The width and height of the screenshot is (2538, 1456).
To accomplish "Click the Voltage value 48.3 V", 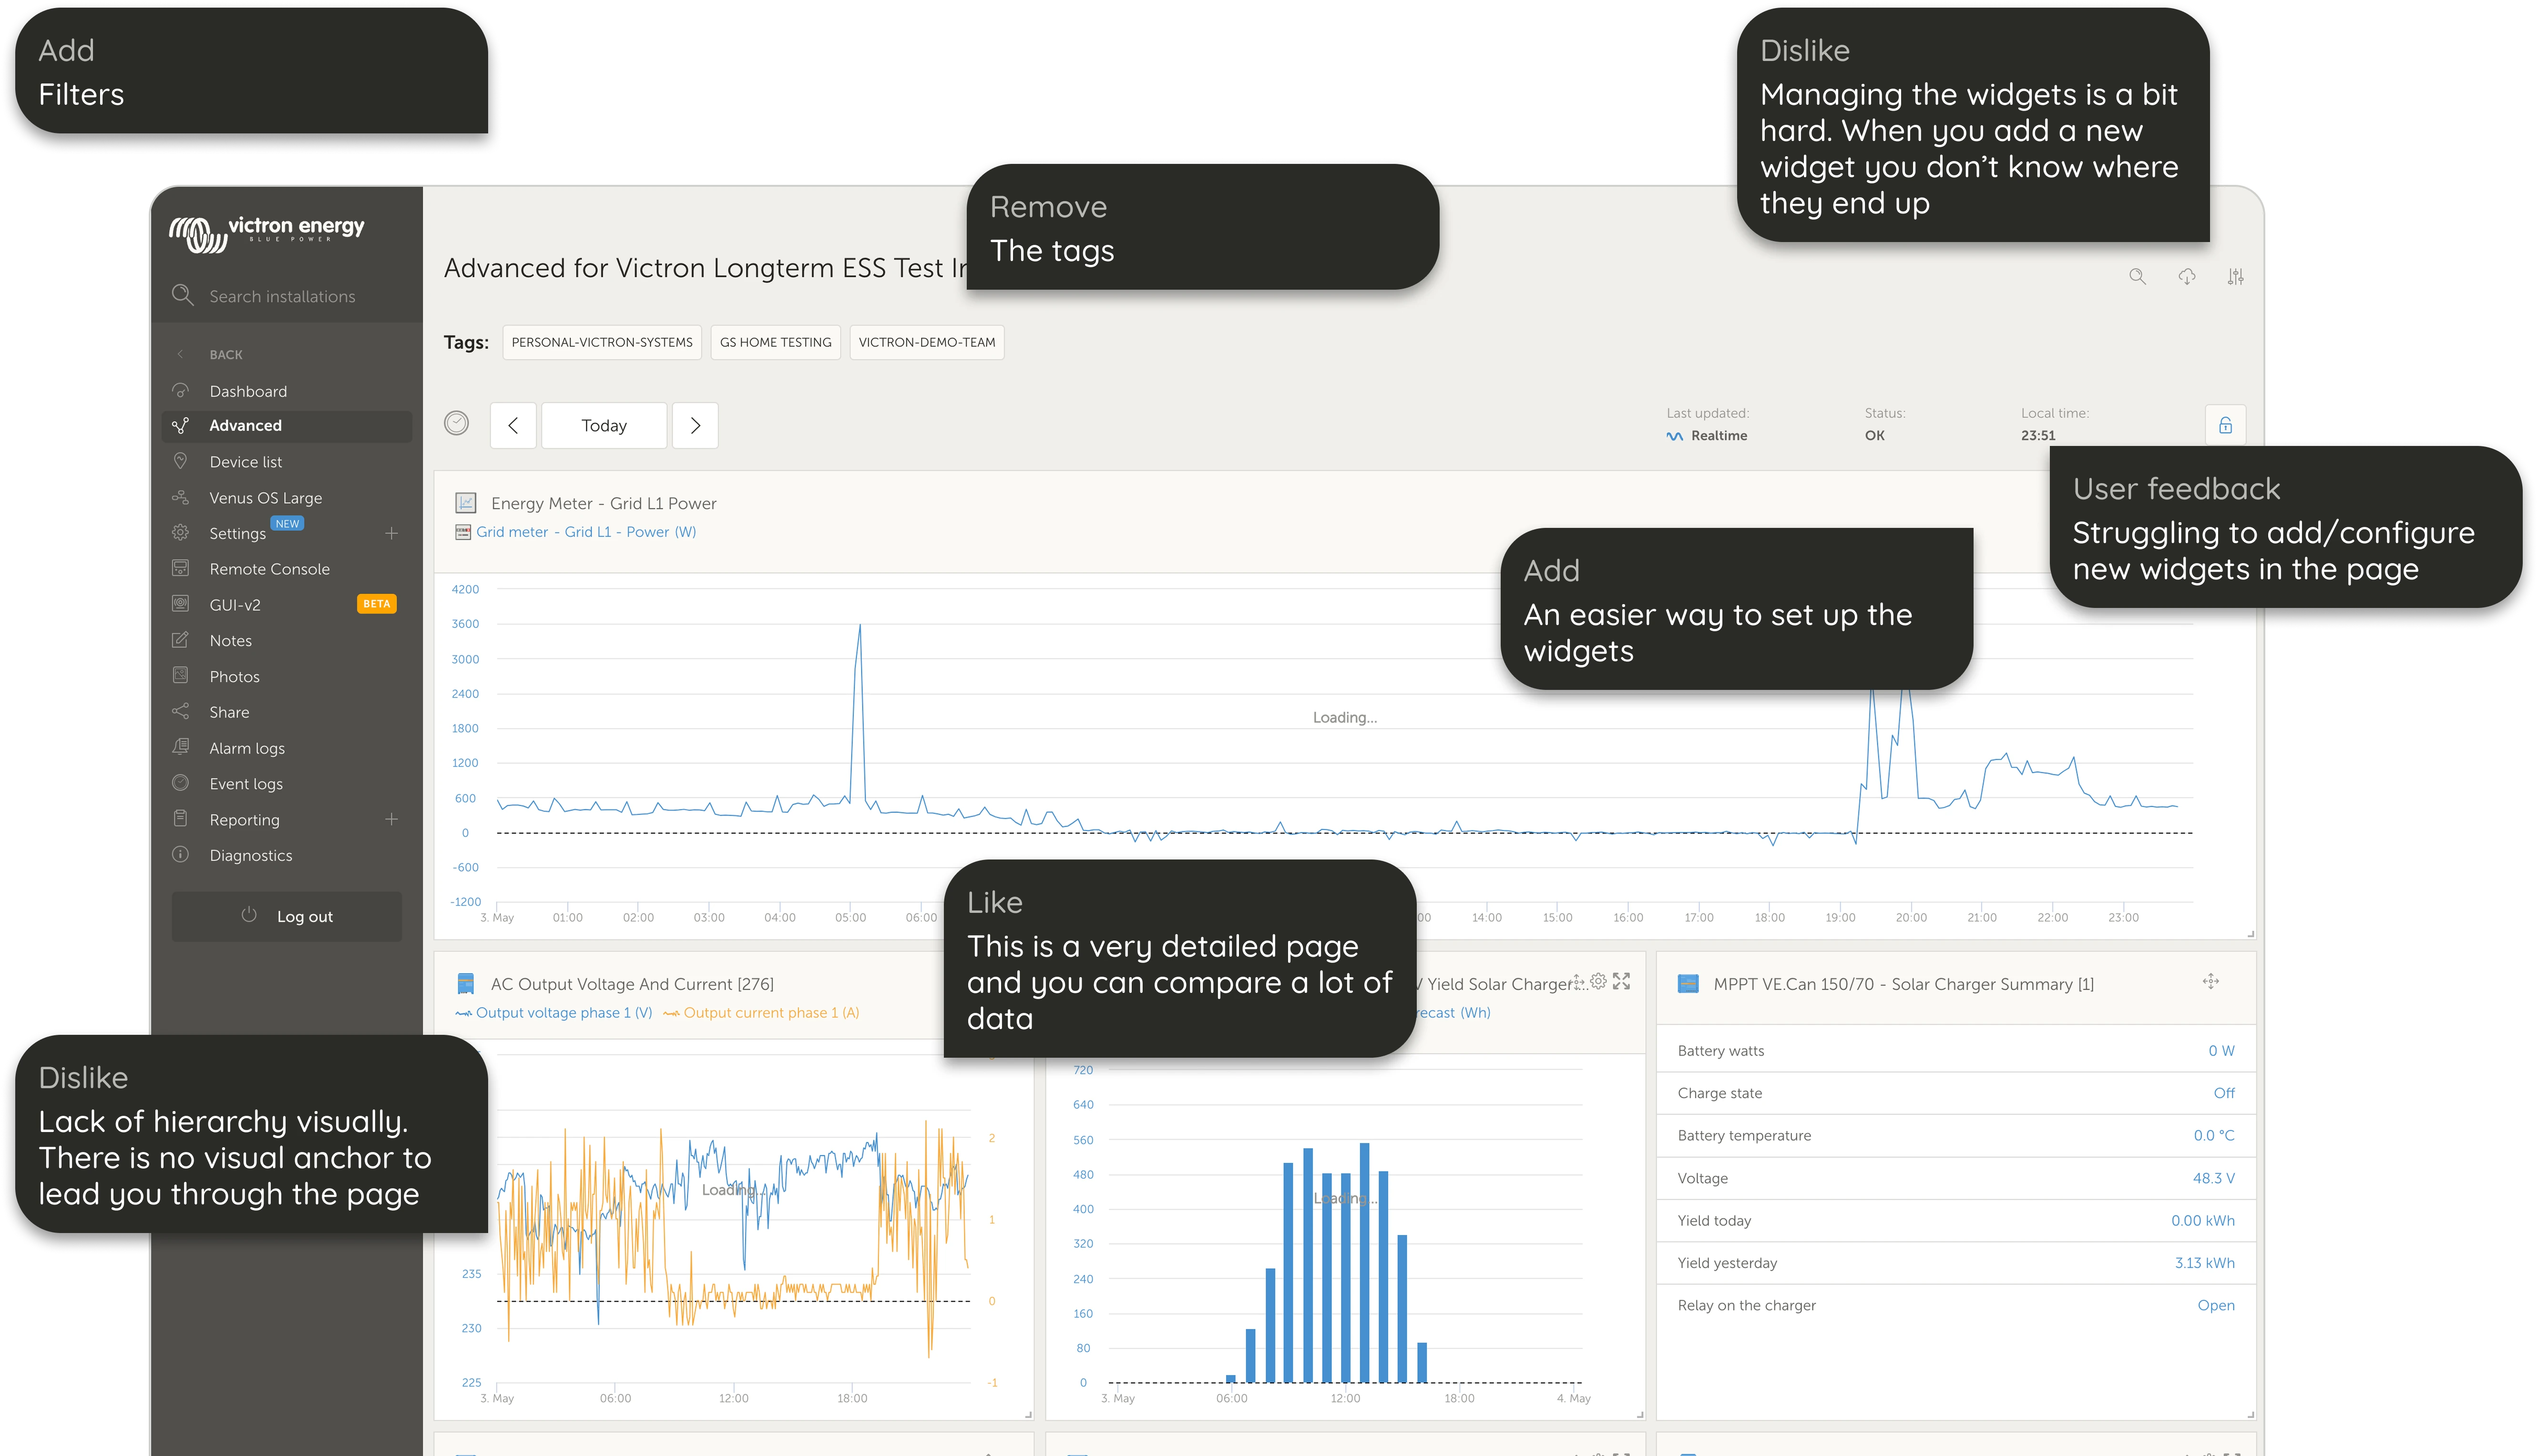I will [2213, 1178].
